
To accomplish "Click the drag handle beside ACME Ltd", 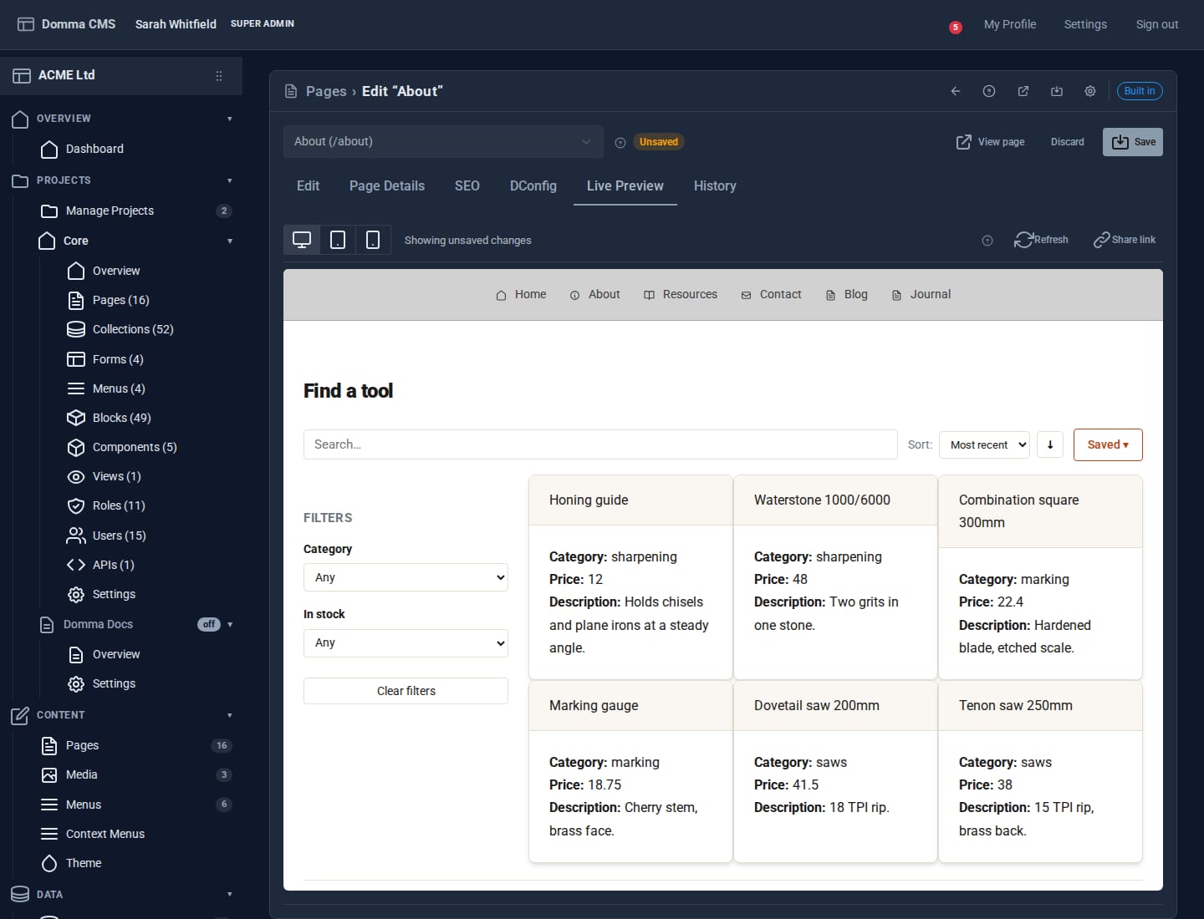I will (x=219, y=75).
